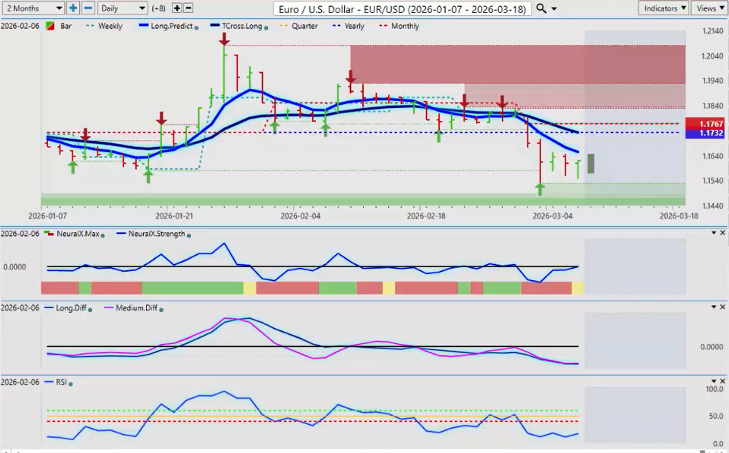Click the blue minus zoom-out button
The width and height of the screenshot is (729, 453).
[88, 8]
